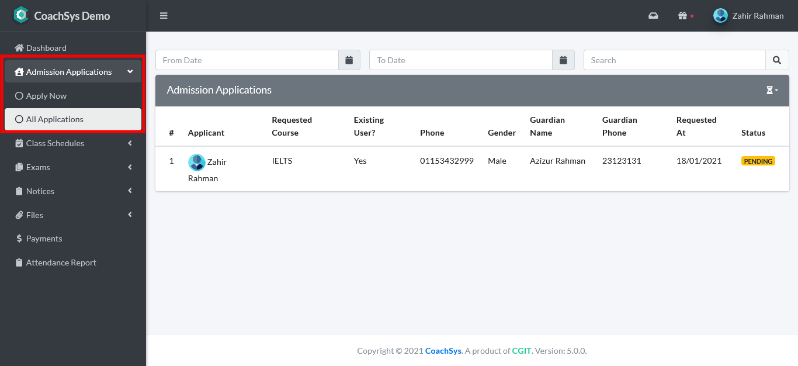The width and height of the screenshot is (798, 366).
Task: Click the CGIT link in footer
Action: (522, 351)
